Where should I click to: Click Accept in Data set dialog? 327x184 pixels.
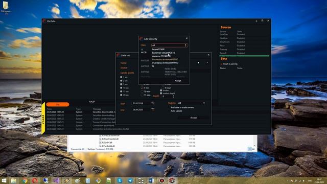[x=193, y=118]
